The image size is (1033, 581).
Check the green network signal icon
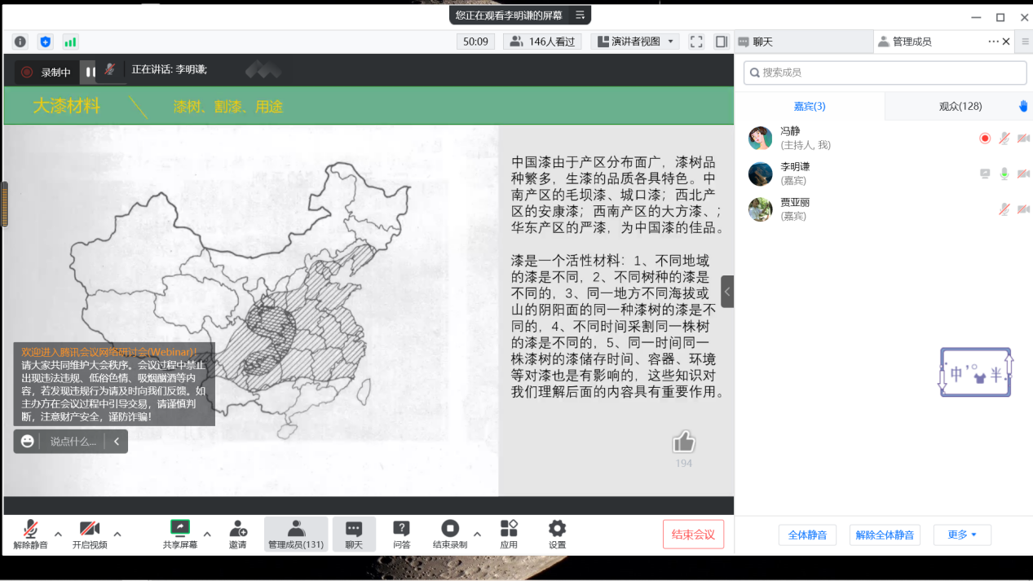[x=70, y=42]
